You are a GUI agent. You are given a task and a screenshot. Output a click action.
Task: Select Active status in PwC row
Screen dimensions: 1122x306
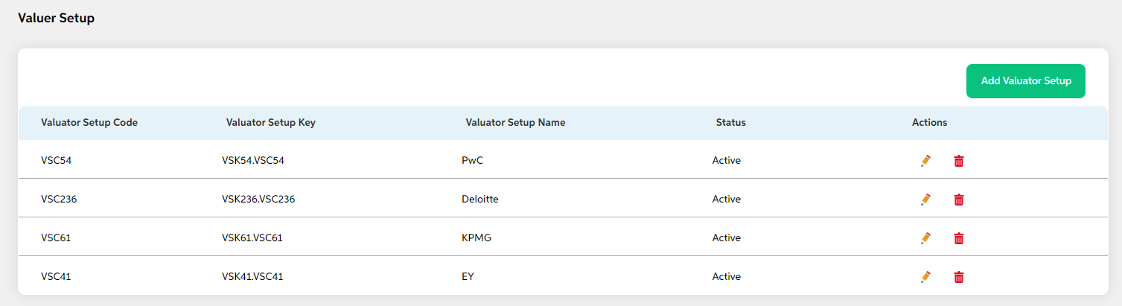pos(727,160)
